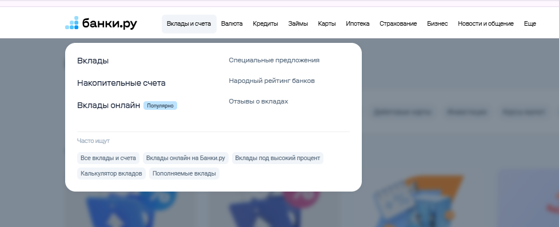Open the Бизнес menu item
The height and width of the screenshot is (227, 559).
pos(437,24)
